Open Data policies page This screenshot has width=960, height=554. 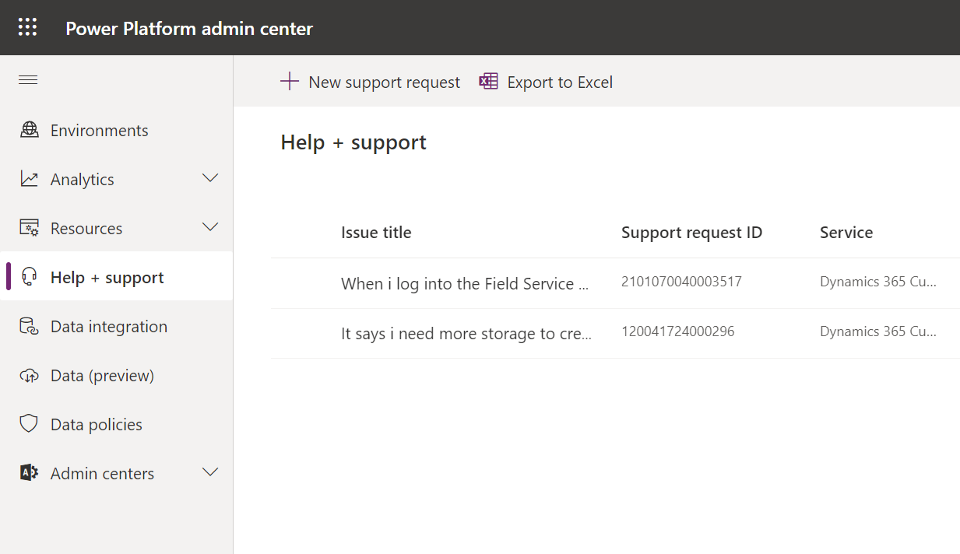(97, 425)
